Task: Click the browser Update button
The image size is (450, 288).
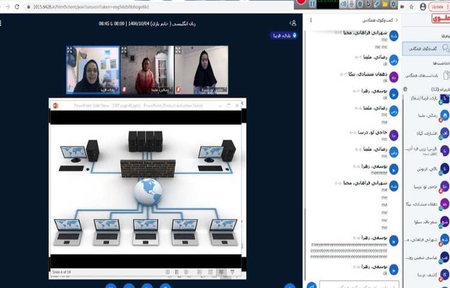Action: 437,6
